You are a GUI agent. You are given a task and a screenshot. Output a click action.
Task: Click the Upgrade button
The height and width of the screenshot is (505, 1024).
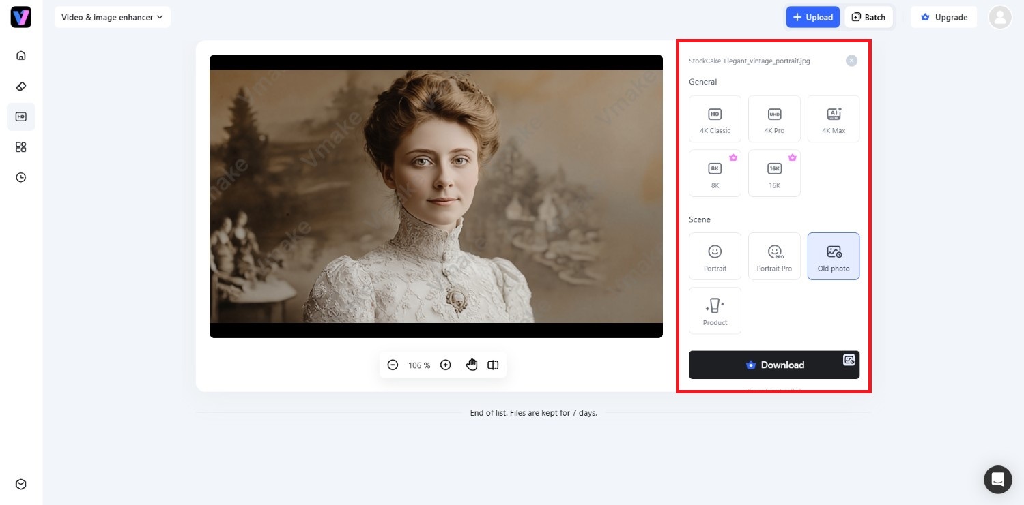click(943, 17)
